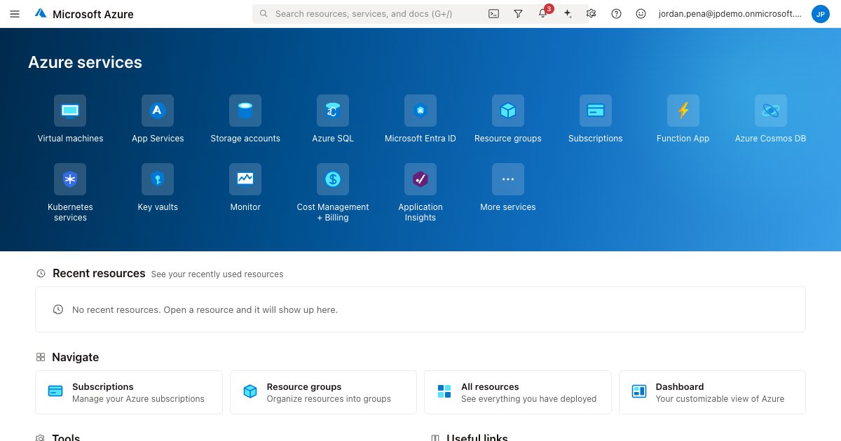
Task: Open Azure Cosmos DB service
Action: [x=771, y=119]
